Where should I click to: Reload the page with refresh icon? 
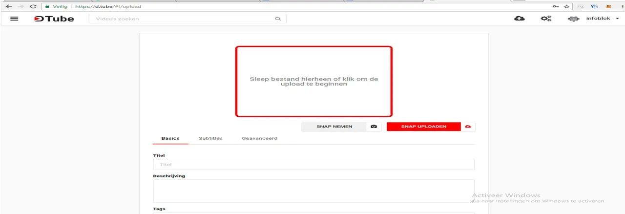[x=33, y=6]
